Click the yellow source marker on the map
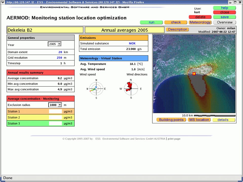The image size is (243, 182). point(194,74)
